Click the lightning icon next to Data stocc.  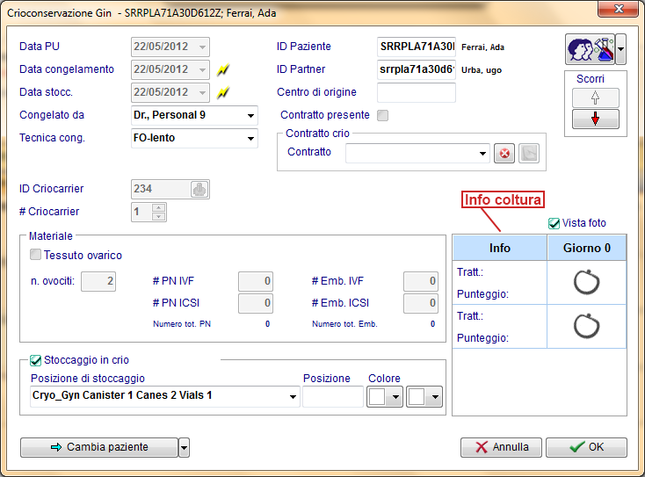coord(223,92)
